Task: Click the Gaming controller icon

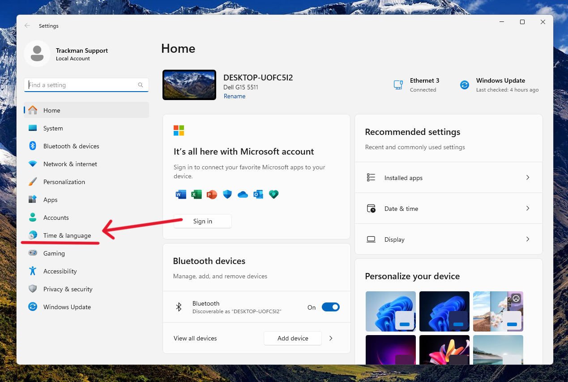Action: pos(33,253)
